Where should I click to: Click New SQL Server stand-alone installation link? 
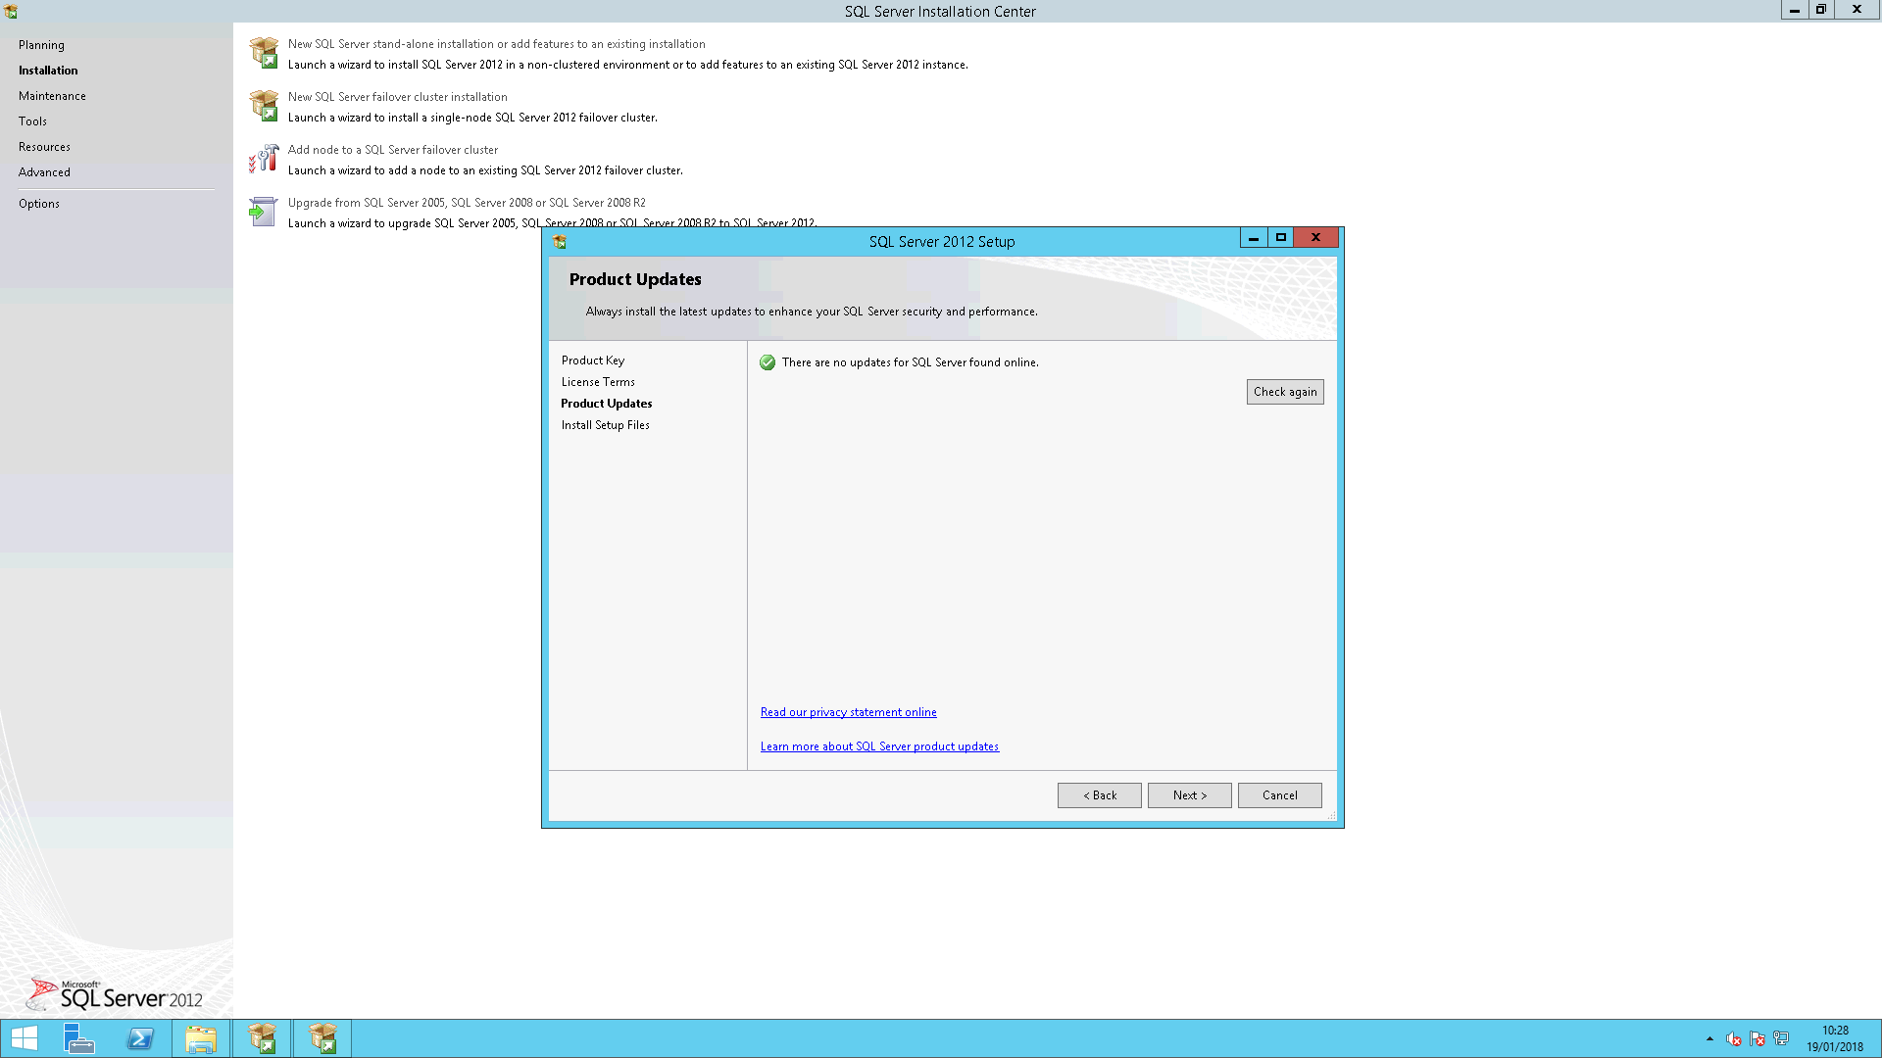coord(497,44)
